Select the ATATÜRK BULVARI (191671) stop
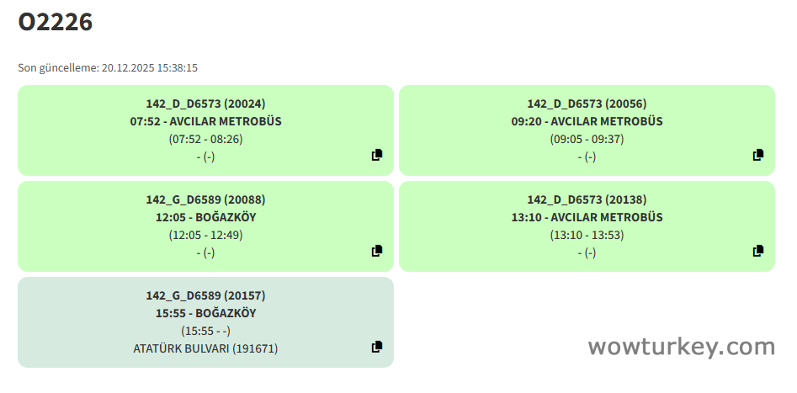The width and height of the screenshot is (797, 393). 205,348
